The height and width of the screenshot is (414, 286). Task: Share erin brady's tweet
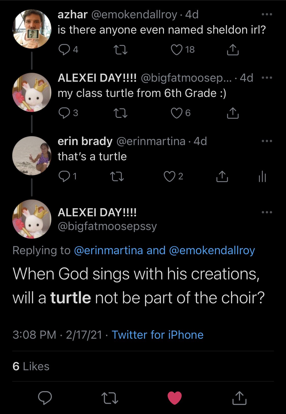pos(222,176)
